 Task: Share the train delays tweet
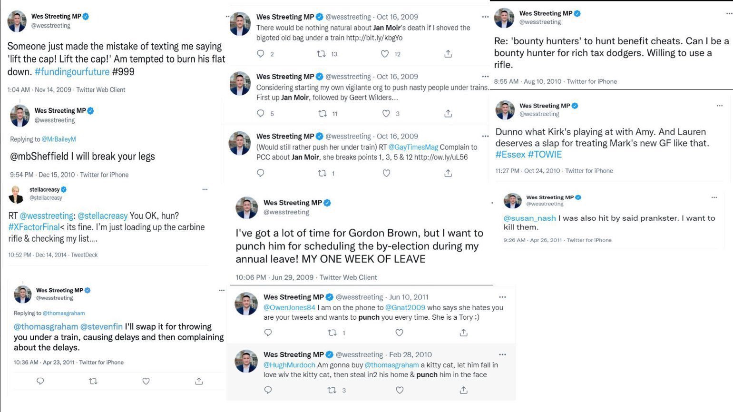[x=199, y=381]
